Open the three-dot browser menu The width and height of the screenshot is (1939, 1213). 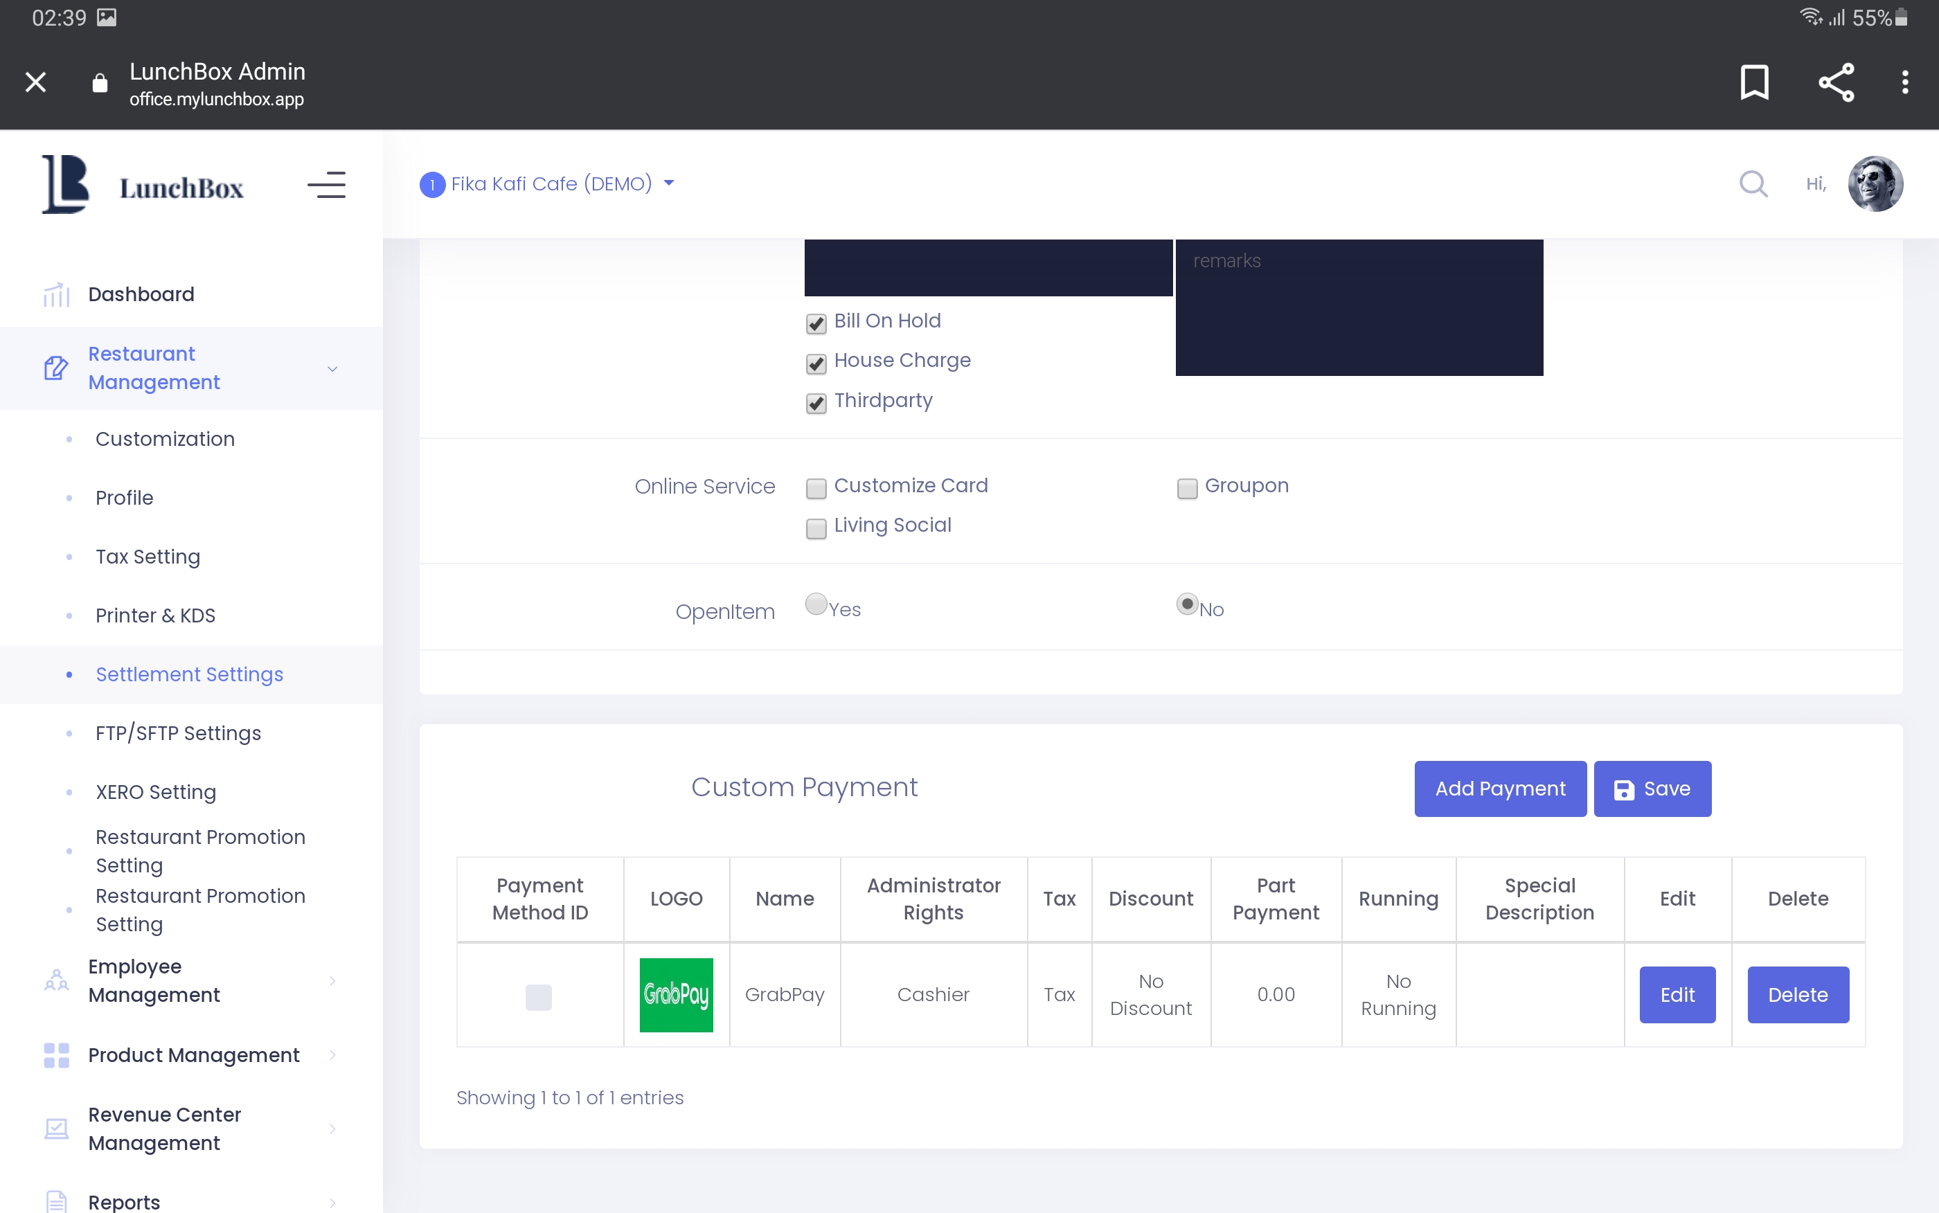pyautogui.click(x=1904, y=82)
